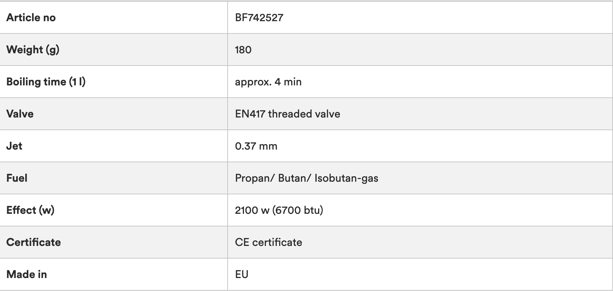Click the "Fuel" row label
The image size is (613, 291).
[17, 178]
